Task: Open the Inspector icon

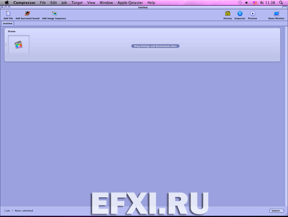Action: click(240, 13)
